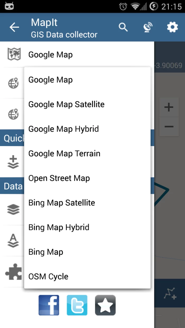Select OSM Cycle map type

(48, 277)
